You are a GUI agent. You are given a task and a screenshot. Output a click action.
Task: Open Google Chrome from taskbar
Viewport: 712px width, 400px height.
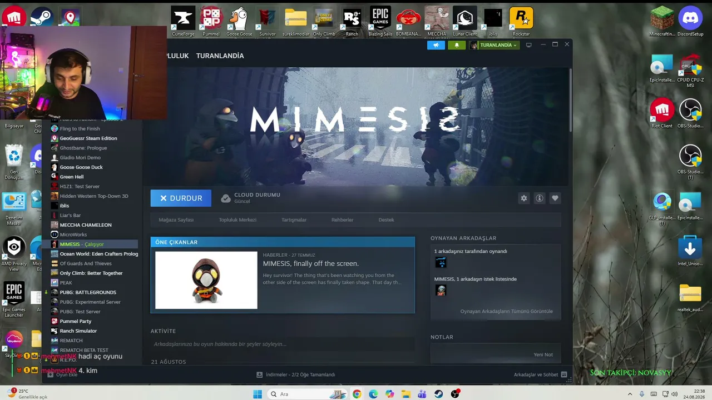coord(357,394)
